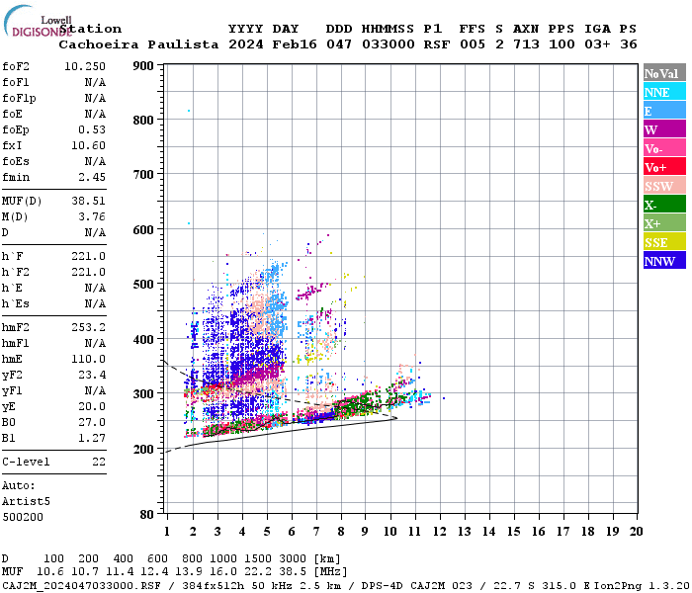Screen dimensions: 692x593
Task: Select the W purple legend swatch
Action: pos(664,129)
